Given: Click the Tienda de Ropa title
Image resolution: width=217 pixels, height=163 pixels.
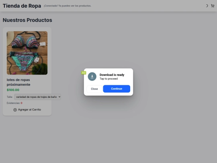Looking at the screenshot, I should [x=22, y=6].
